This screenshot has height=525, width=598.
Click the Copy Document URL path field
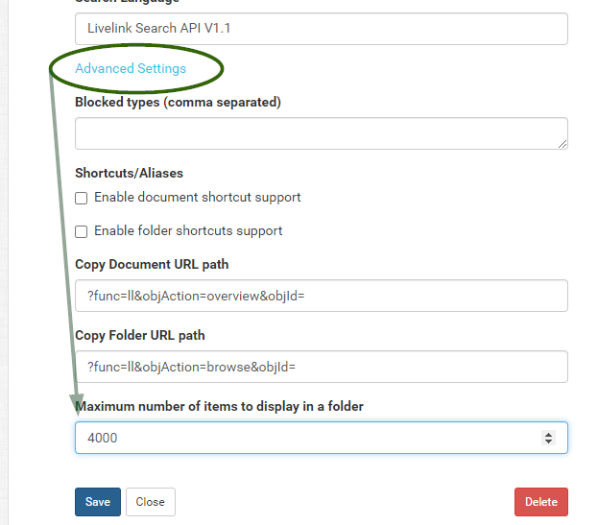(321, 296)
